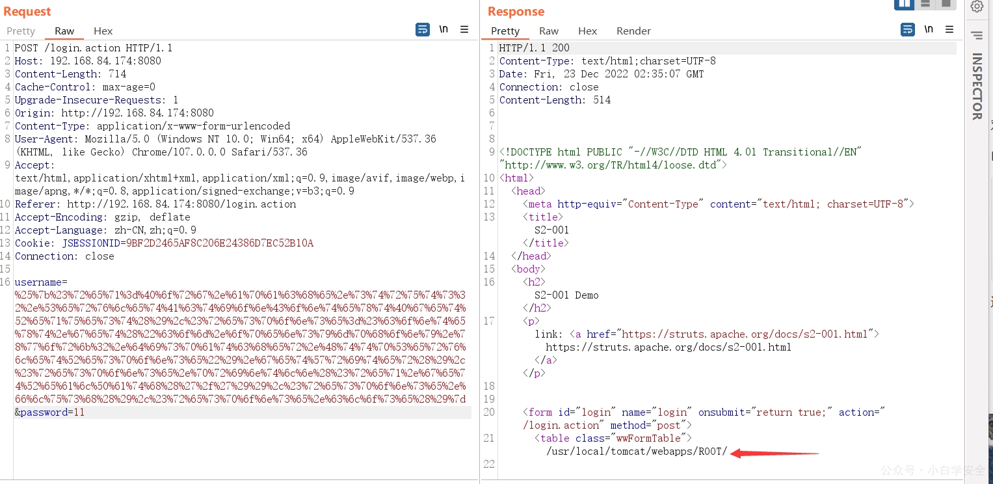The image size is (993, 484).
Task: Switch Response view to Raw tab
Action: pos(549,31)
